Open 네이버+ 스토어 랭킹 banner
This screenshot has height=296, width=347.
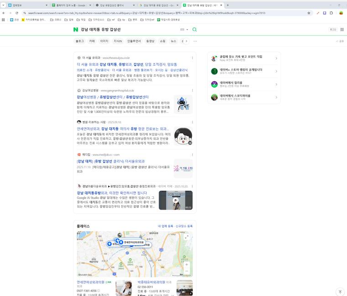click(244, 71)
